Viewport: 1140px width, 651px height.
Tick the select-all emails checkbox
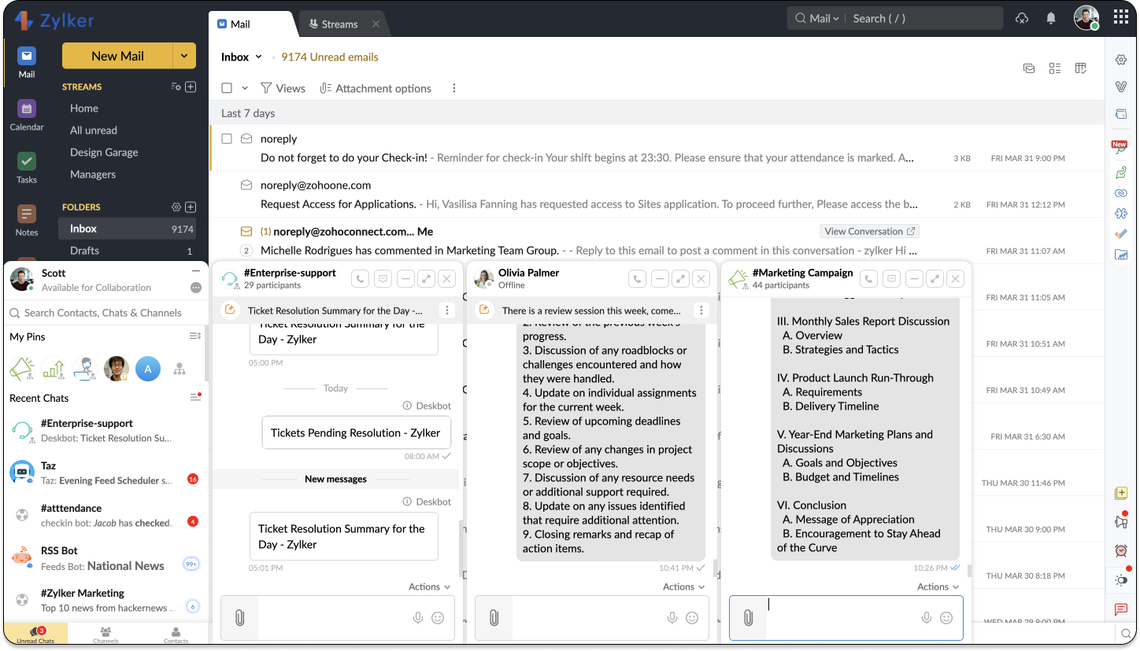[227, 88]
